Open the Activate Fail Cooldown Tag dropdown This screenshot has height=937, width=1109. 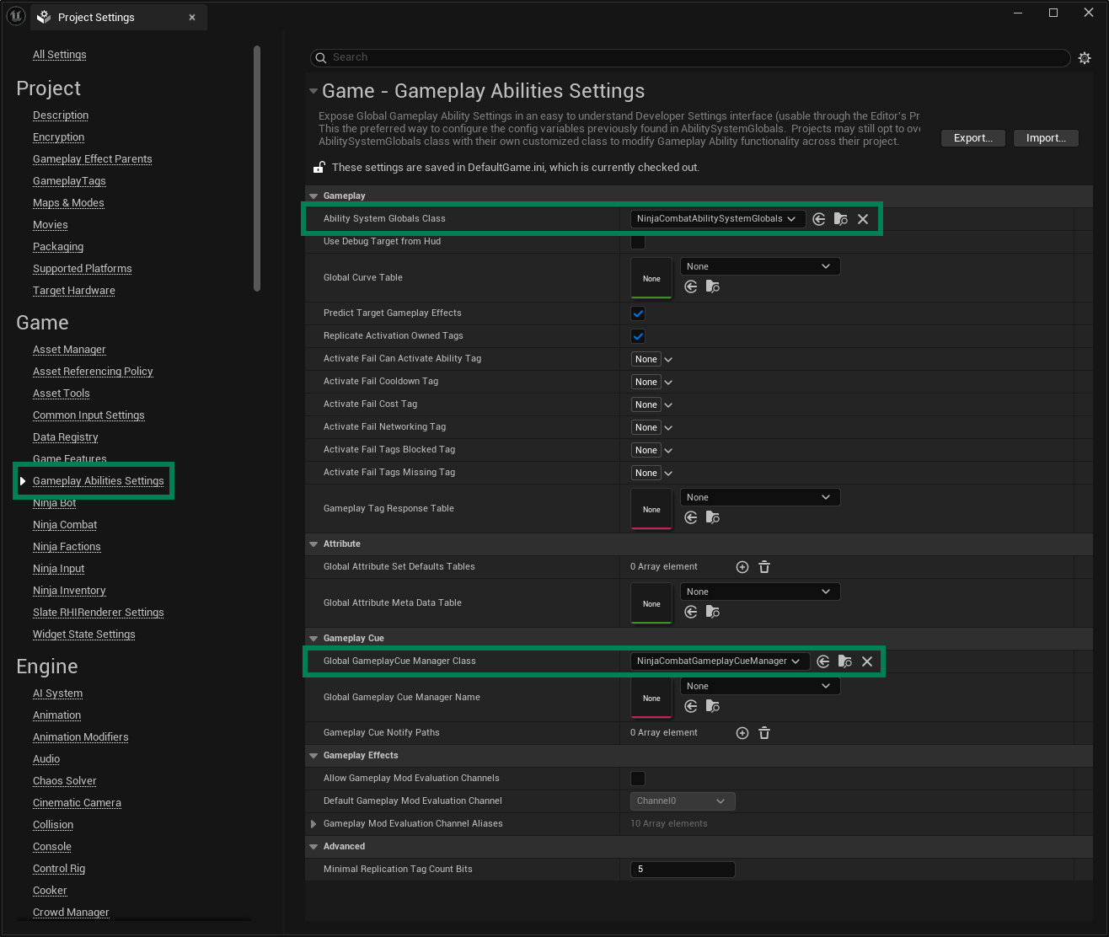668,383
